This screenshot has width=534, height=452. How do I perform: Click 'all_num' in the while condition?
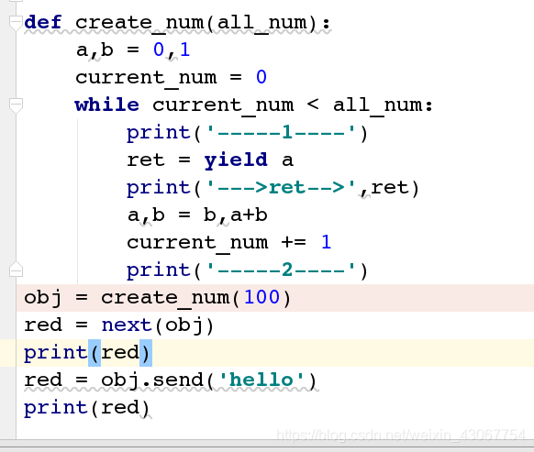pyautogui.click(x=378, y=105)
